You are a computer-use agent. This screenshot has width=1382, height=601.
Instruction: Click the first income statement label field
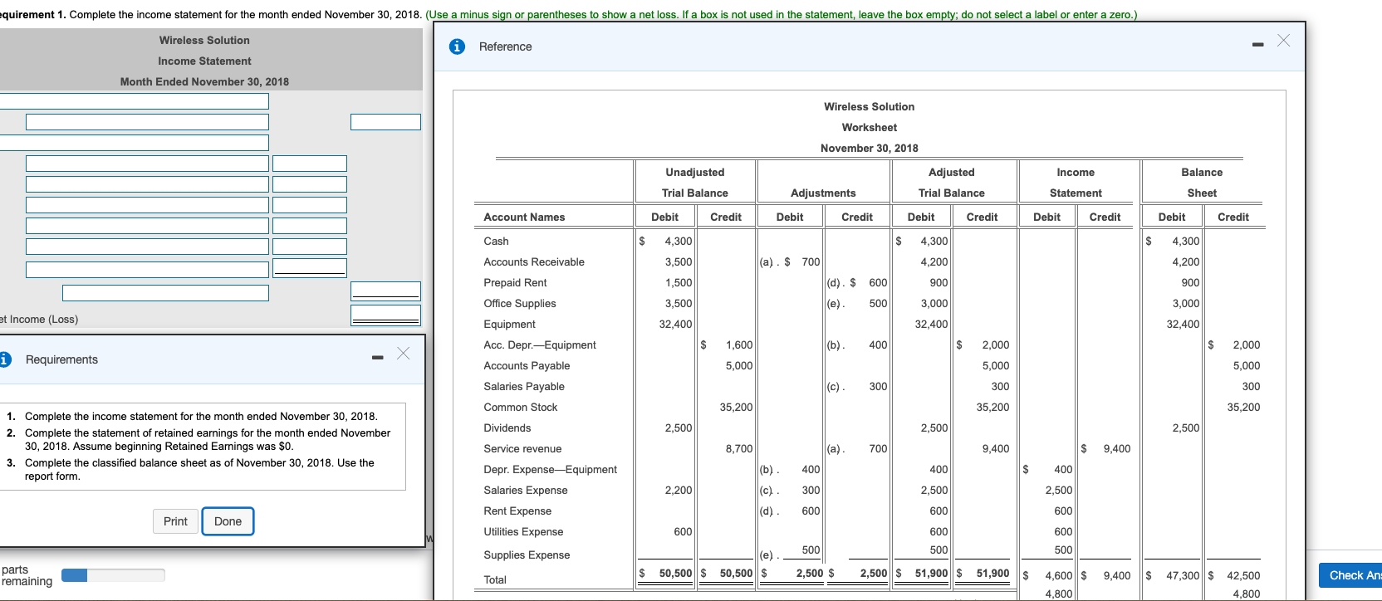point(134,101)
